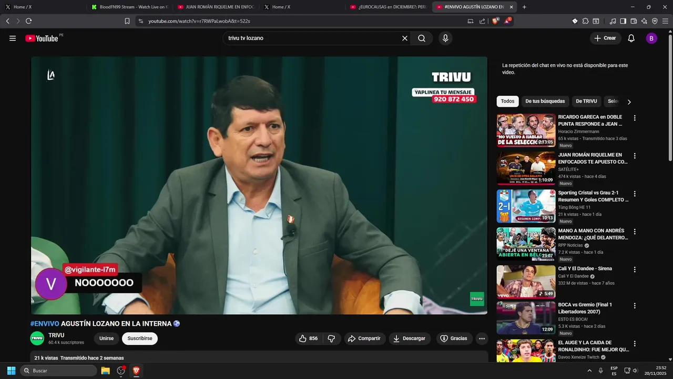The image size is (673, 379).
Task: Share the video via Compartir
Action: [x=364, y=338]
